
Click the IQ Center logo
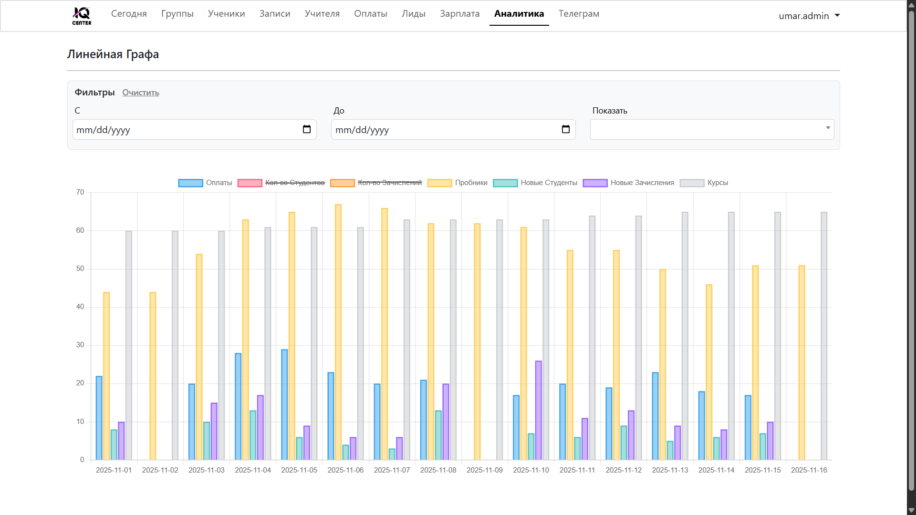tap(82, 15)
